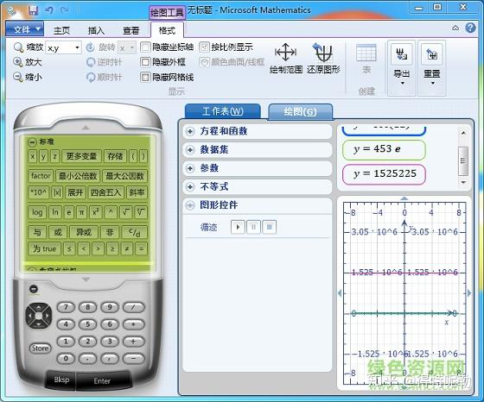Pause the trace animation
This screenshot has height=402, width=484.
(x=253, y=227)
